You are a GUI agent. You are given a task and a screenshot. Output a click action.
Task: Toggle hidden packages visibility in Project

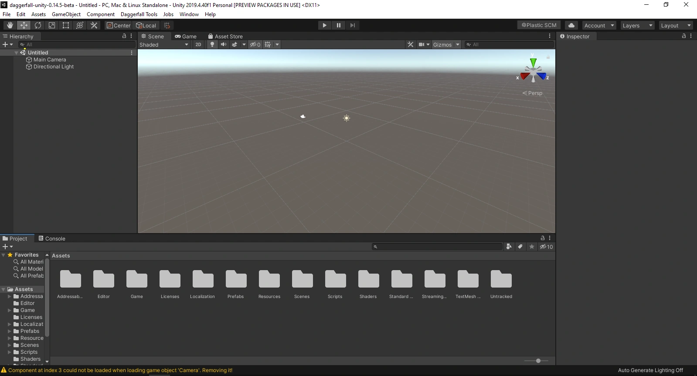[546, 247]
